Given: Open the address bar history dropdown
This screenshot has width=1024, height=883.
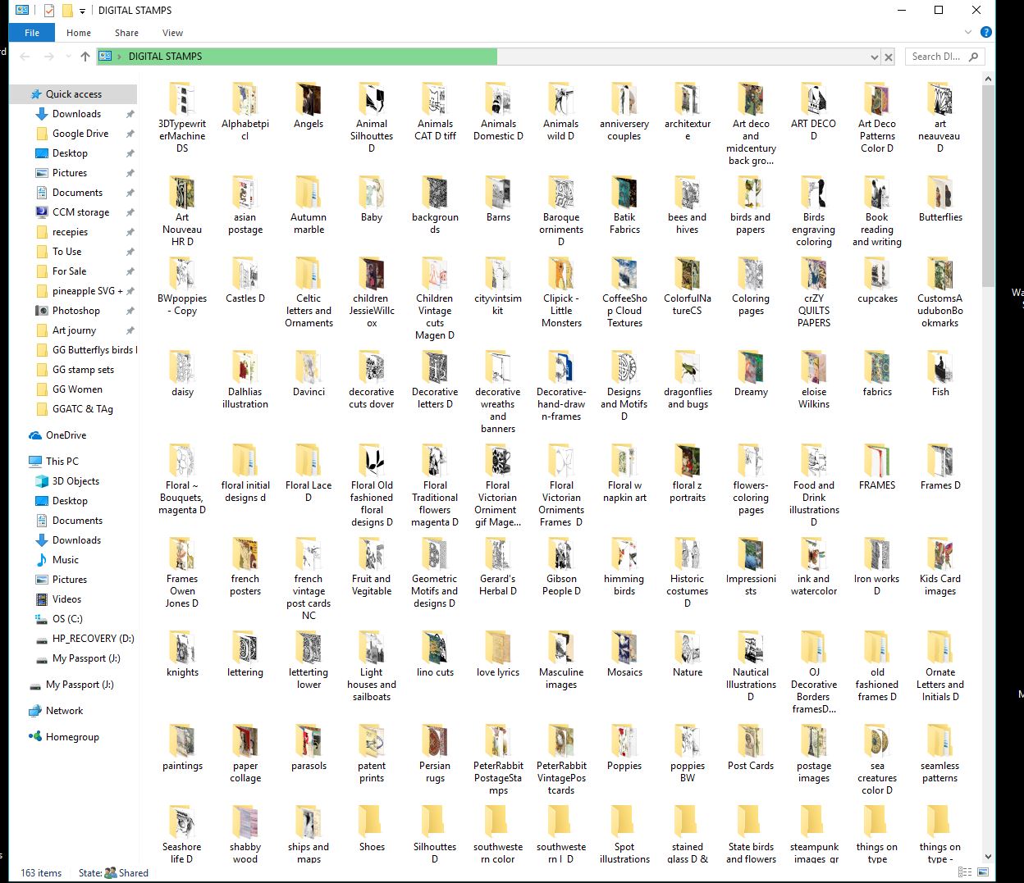Looking at the screenshot, I should [874, 56].
